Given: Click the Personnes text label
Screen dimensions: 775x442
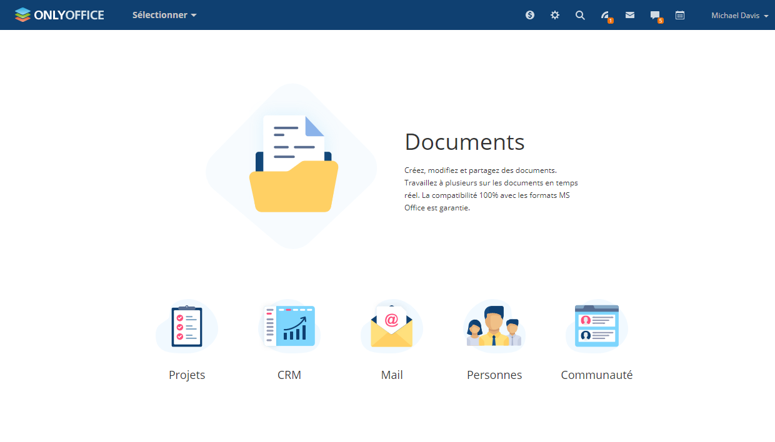Looking at the screenshot, I should click(494, 375).
